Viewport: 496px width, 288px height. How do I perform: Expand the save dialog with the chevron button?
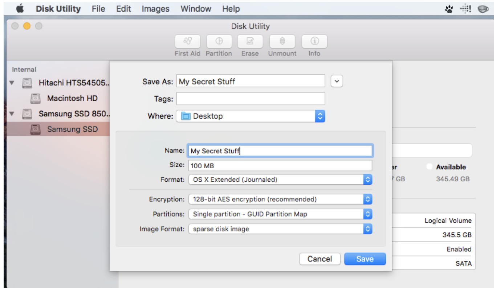[337, 81]
